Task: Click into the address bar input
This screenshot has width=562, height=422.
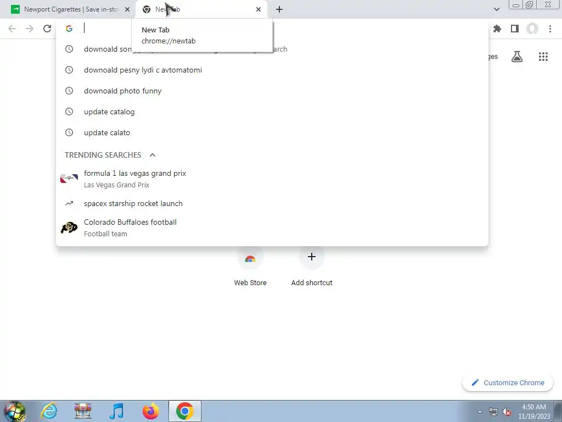Action: (x=272, y=29)
